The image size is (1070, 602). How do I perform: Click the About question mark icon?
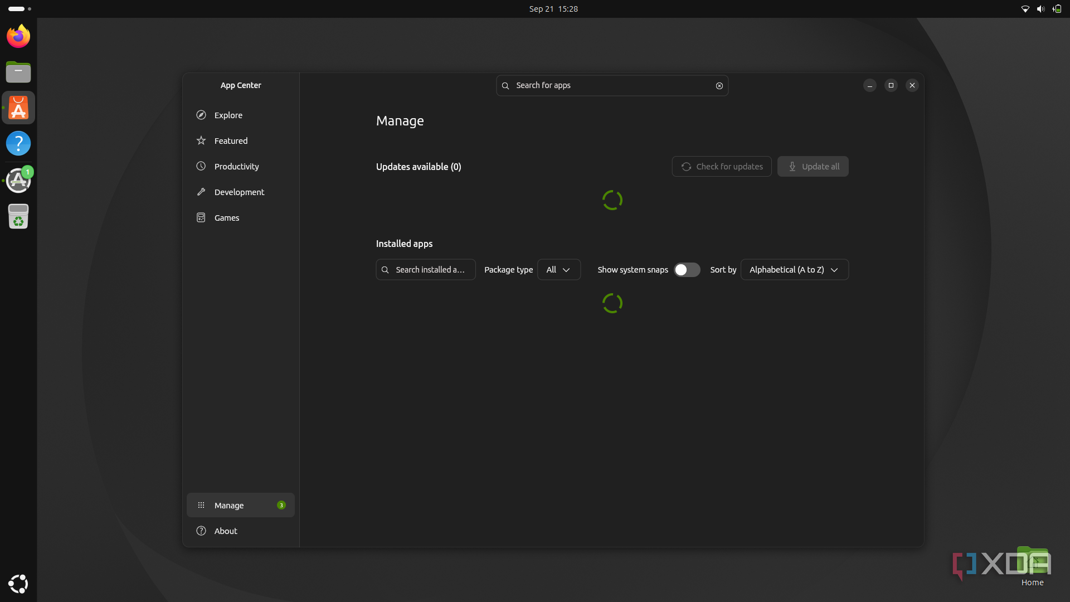(201, 531)
